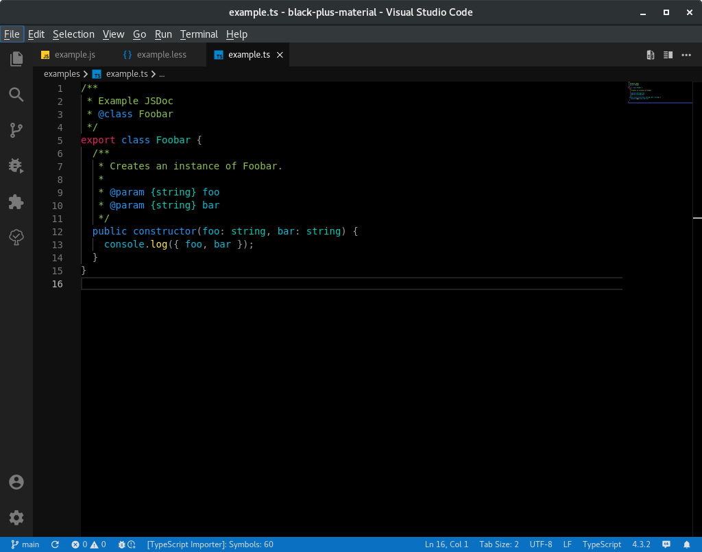Open the Edit menu
Image resolution: width=702 pixels, height=552 pixels.
coord(36,34)
